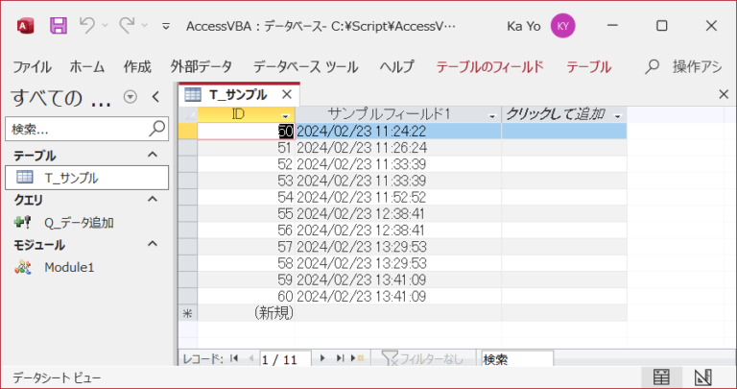Open the ファイル menu
The image size is (737, 389).
coord(32,67)
